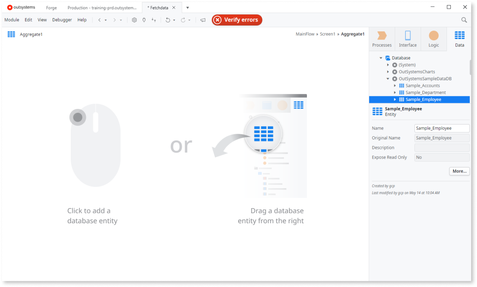The image size is (477, 287).
Task: Expand the Sample_Accounts entity
Action: coord(395,85)
